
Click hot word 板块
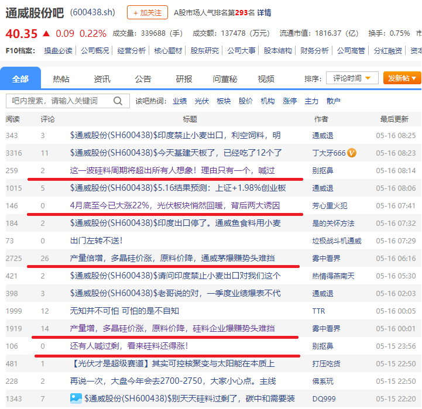[x=224, y=101]
